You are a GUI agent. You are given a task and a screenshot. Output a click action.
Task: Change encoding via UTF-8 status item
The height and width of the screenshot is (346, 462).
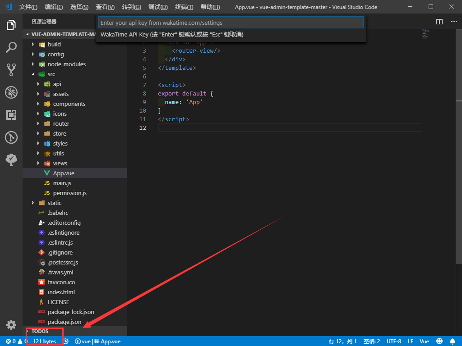point(394,341)
